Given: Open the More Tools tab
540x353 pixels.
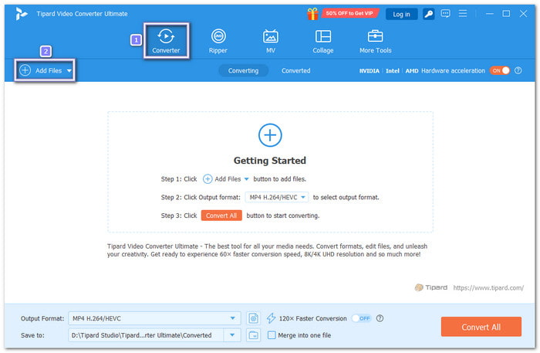Looking at the screenshot, I should point(376,41).
